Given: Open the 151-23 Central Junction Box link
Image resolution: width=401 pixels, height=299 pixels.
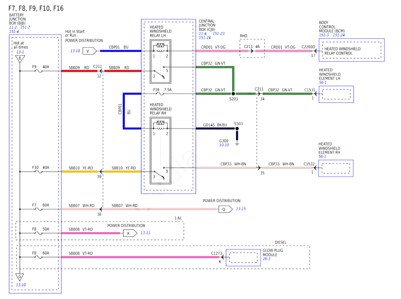Looking at the screenshot, I should coord(218,34).
